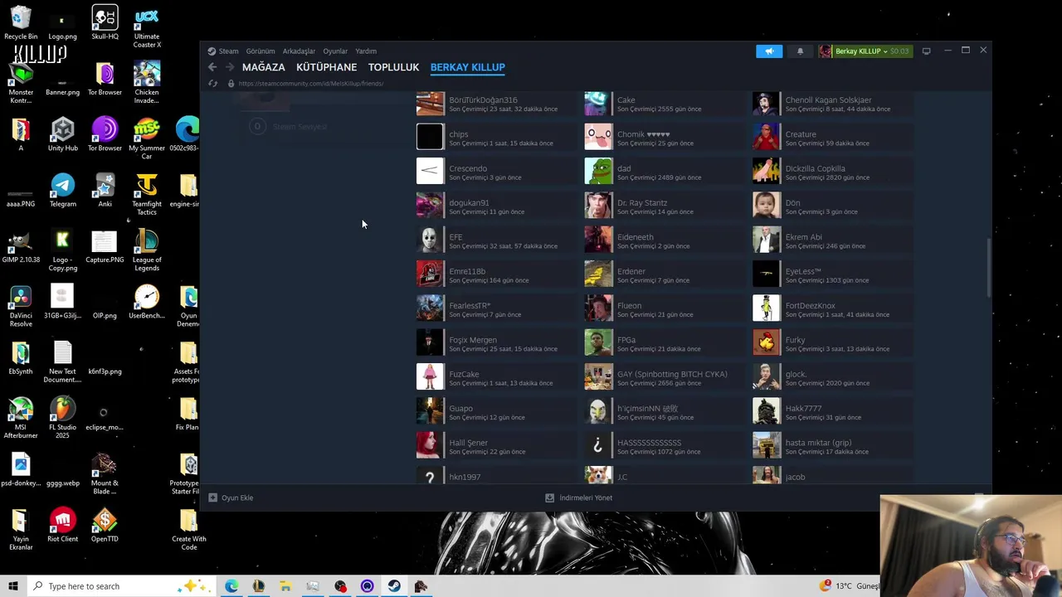Open Windows Start menu
Screen dimensions: 1062x597
pos(12,586)
